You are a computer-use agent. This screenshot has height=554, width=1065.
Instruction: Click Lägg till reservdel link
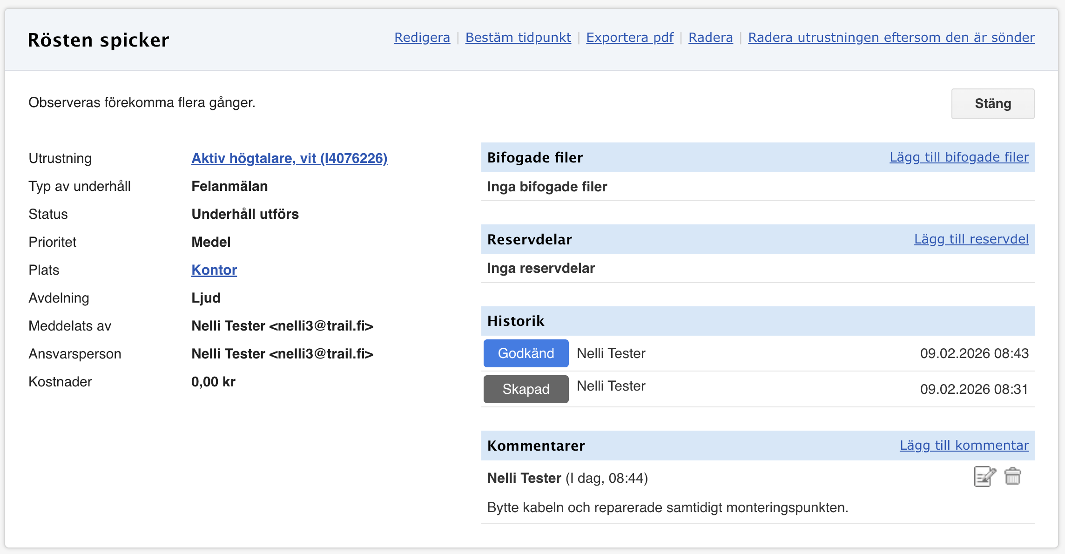(971, 239)
